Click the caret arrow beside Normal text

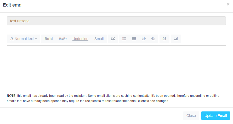pyautogui.click(x=36, y=39)
